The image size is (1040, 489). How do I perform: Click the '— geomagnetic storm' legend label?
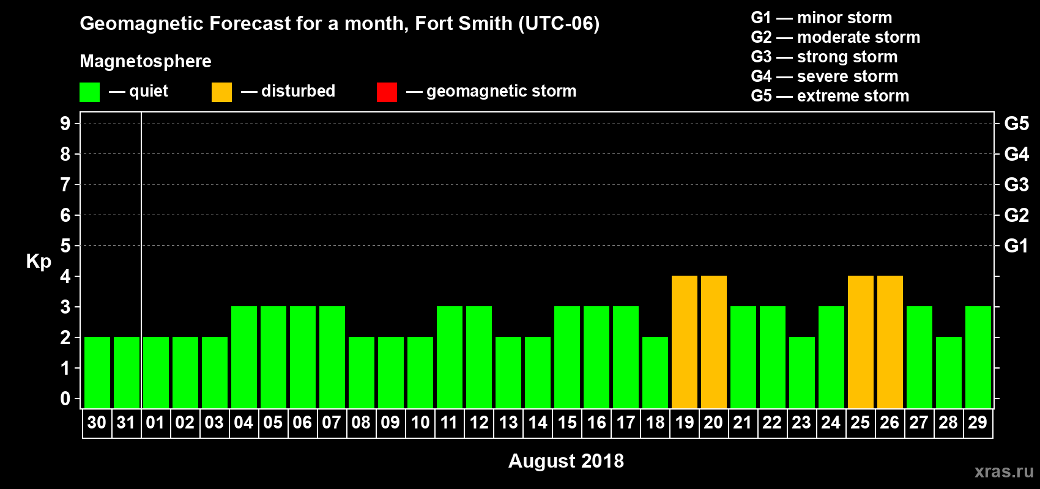[491, 91]
